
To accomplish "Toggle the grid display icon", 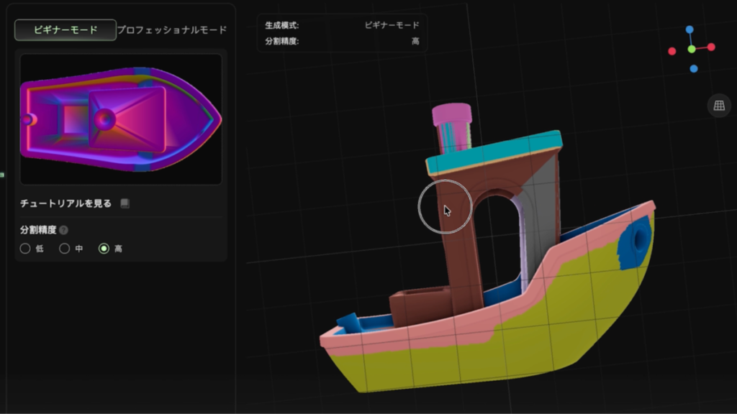I will pos(718,106).
